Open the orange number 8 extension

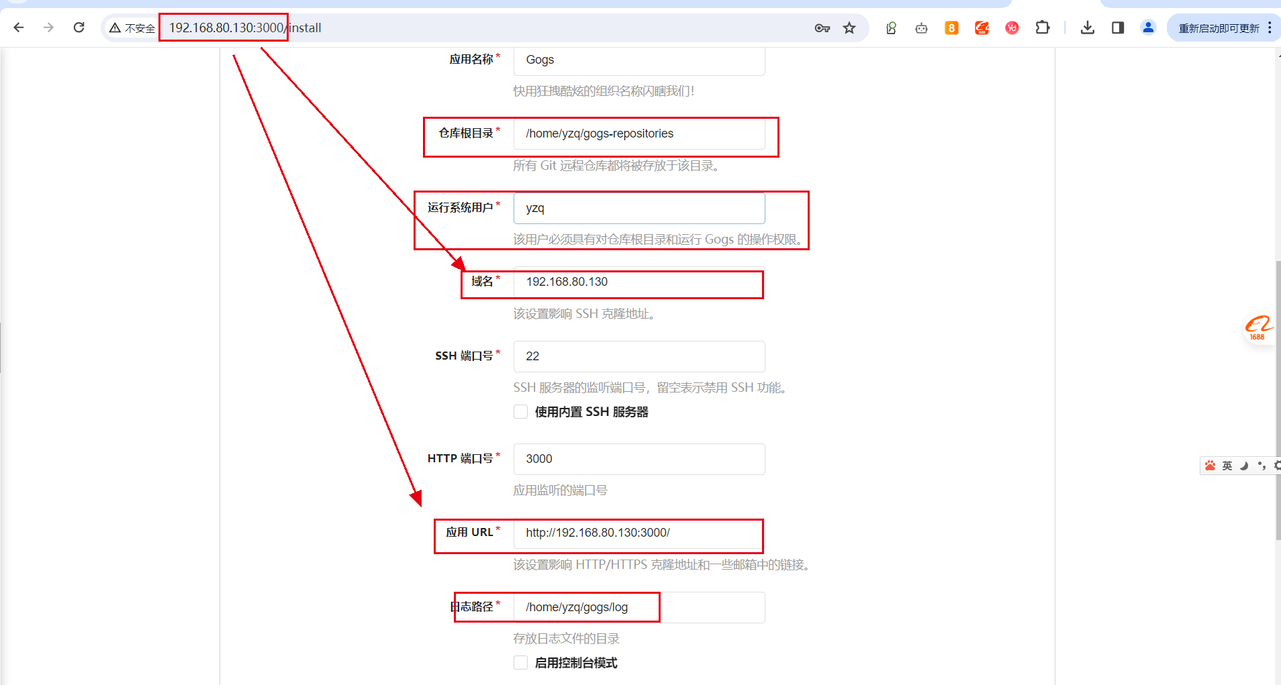(x=951, y=28)
